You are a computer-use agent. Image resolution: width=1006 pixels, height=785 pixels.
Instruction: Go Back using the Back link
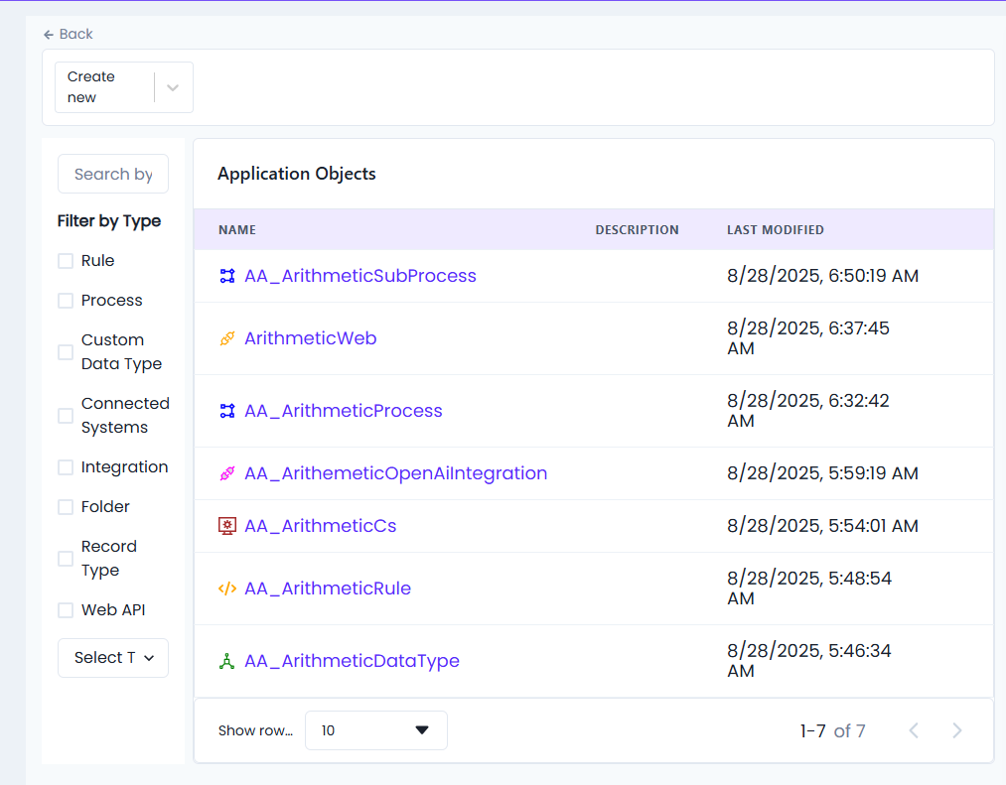coord(68,34)
